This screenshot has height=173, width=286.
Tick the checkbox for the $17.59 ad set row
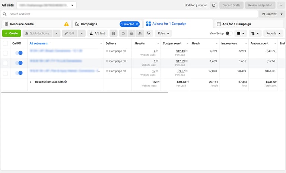click(x=5, y=63)
